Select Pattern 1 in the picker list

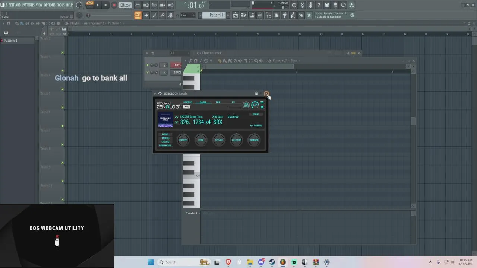[x=18, y=40]
